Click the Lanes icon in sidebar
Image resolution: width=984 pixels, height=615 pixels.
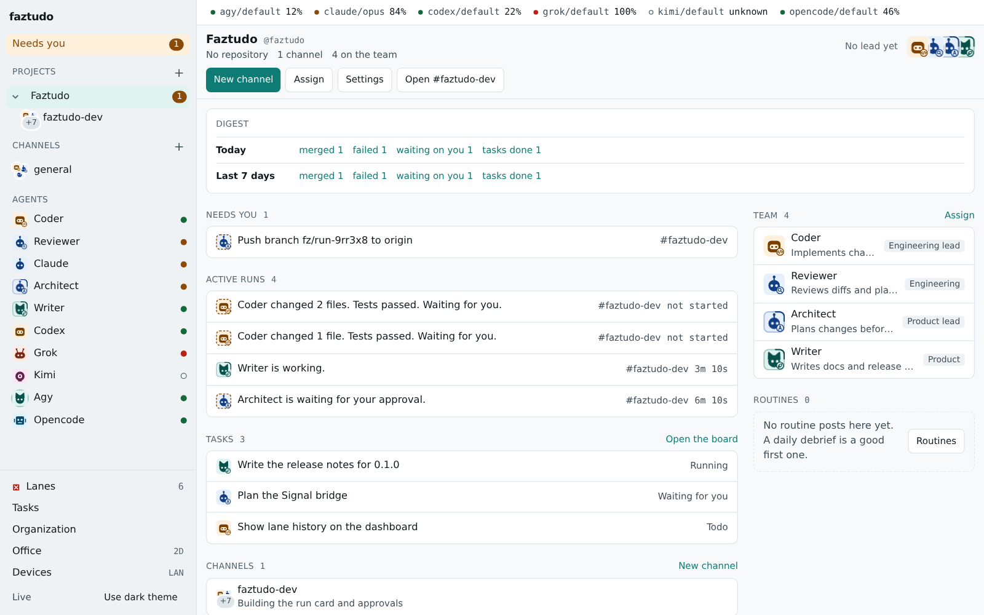[x=16, y=487]
